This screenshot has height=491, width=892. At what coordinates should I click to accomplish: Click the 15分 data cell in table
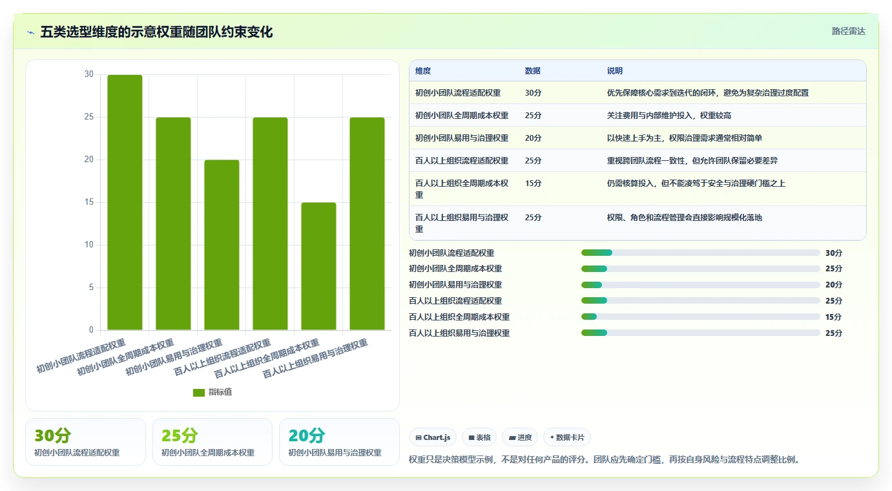534,183
